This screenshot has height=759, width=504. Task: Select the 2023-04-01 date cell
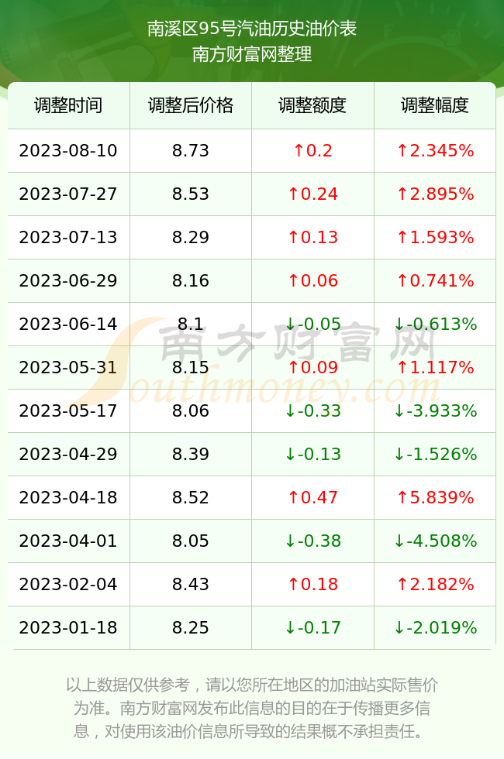(68, 541)
